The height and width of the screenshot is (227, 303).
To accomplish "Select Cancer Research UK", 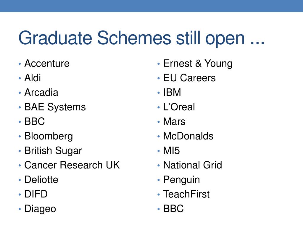I will click(72, 165).
